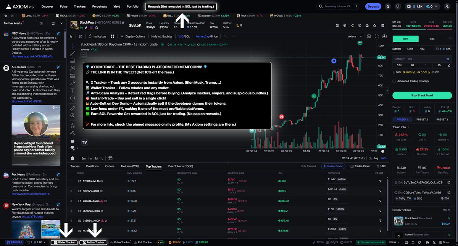Screen dimensions: 458x246
Task: Switch to the Holders (239) tab
Action: pyautogui.click(x=130, y=166)
